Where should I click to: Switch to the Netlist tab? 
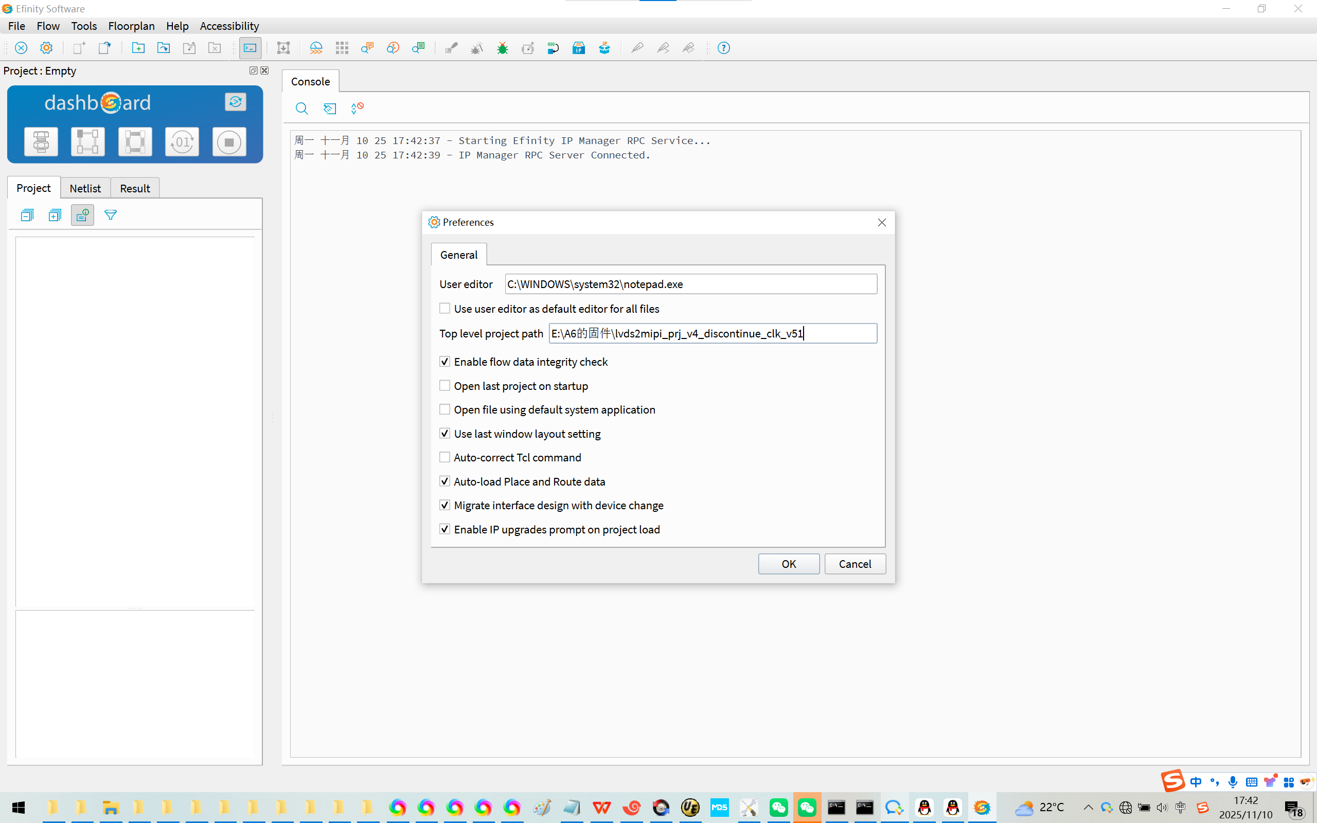point(85,188)
